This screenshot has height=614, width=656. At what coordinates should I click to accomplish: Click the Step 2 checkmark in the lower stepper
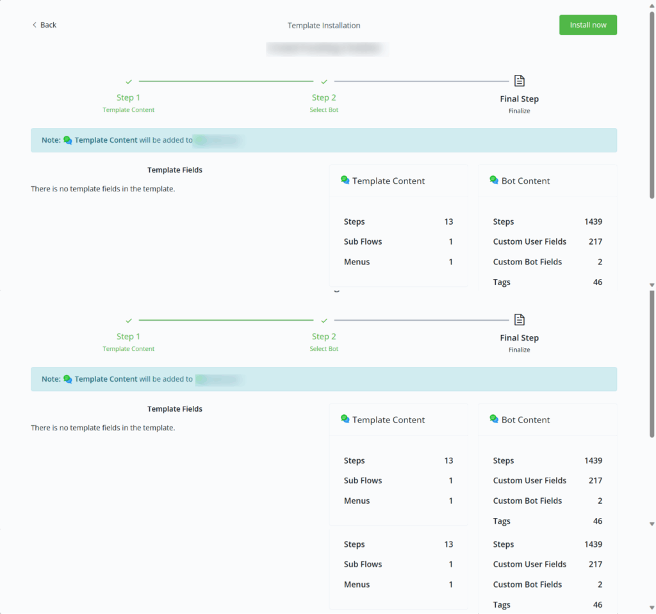[x=324, y=321]
